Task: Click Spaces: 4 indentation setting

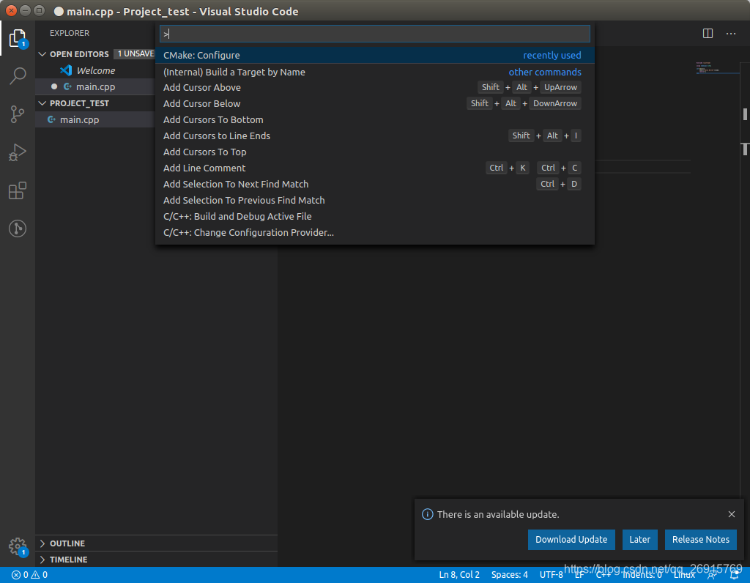Action: tap(510, 575)
